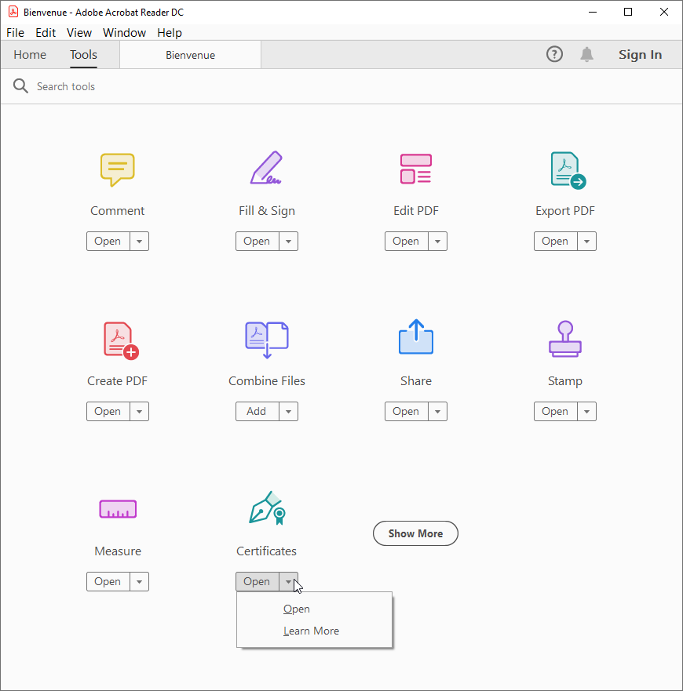
Task: Click the Edit PDF icon
Action: click(x=415, y=169)
